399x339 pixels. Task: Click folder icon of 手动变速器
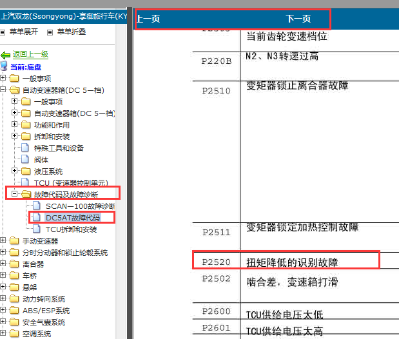pyautogui.click(x=14, y=240)
